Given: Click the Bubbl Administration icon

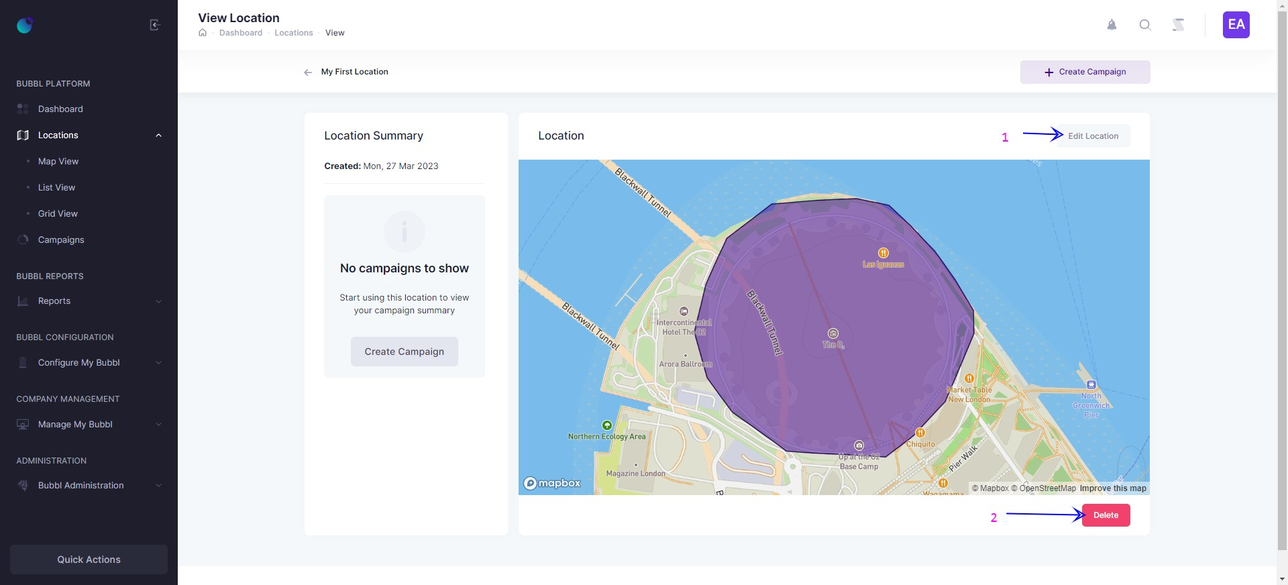Looking at the screenshot, I should click(x=23, y=485).
